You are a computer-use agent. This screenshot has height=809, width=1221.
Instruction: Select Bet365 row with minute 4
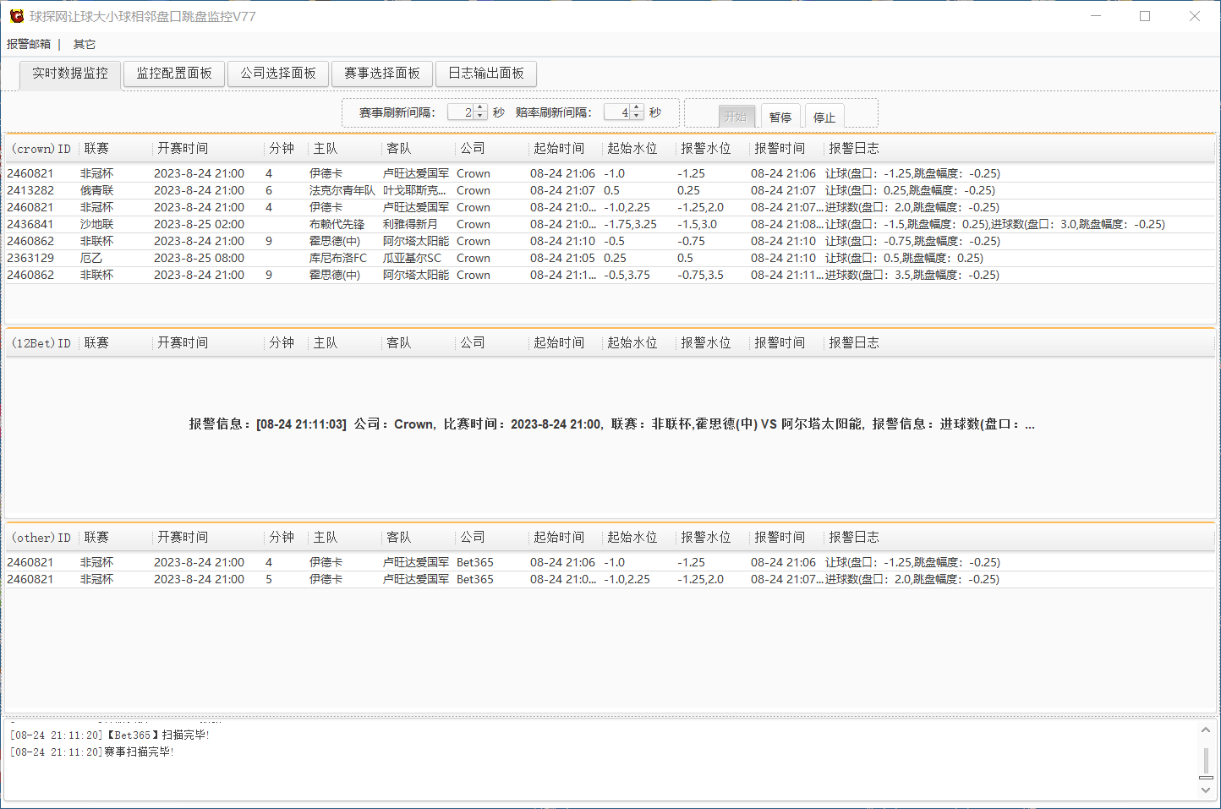[610, 562]
